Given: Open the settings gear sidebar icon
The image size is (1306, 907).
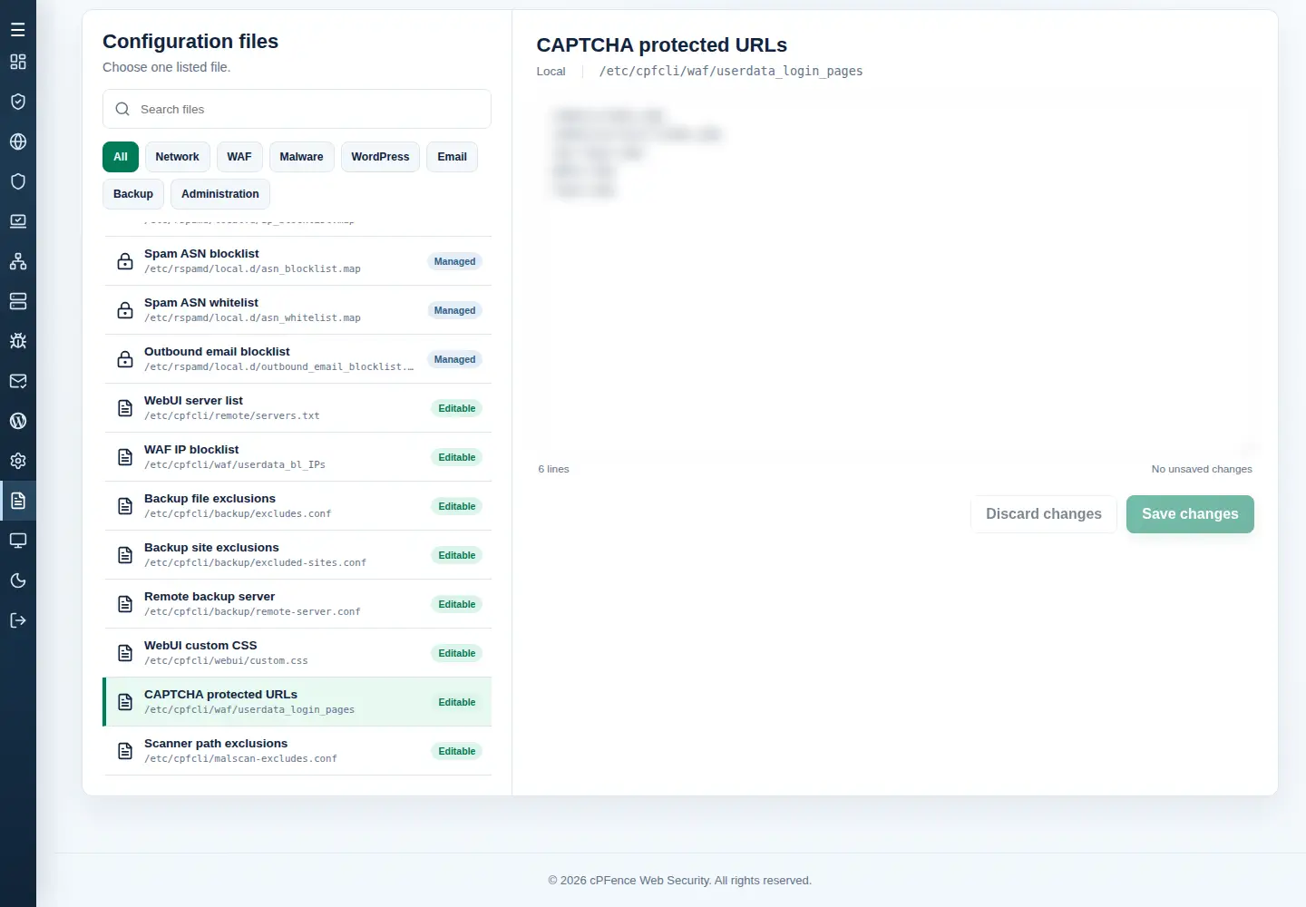Looking at the screenshot, I should click(x=18, y=461).
